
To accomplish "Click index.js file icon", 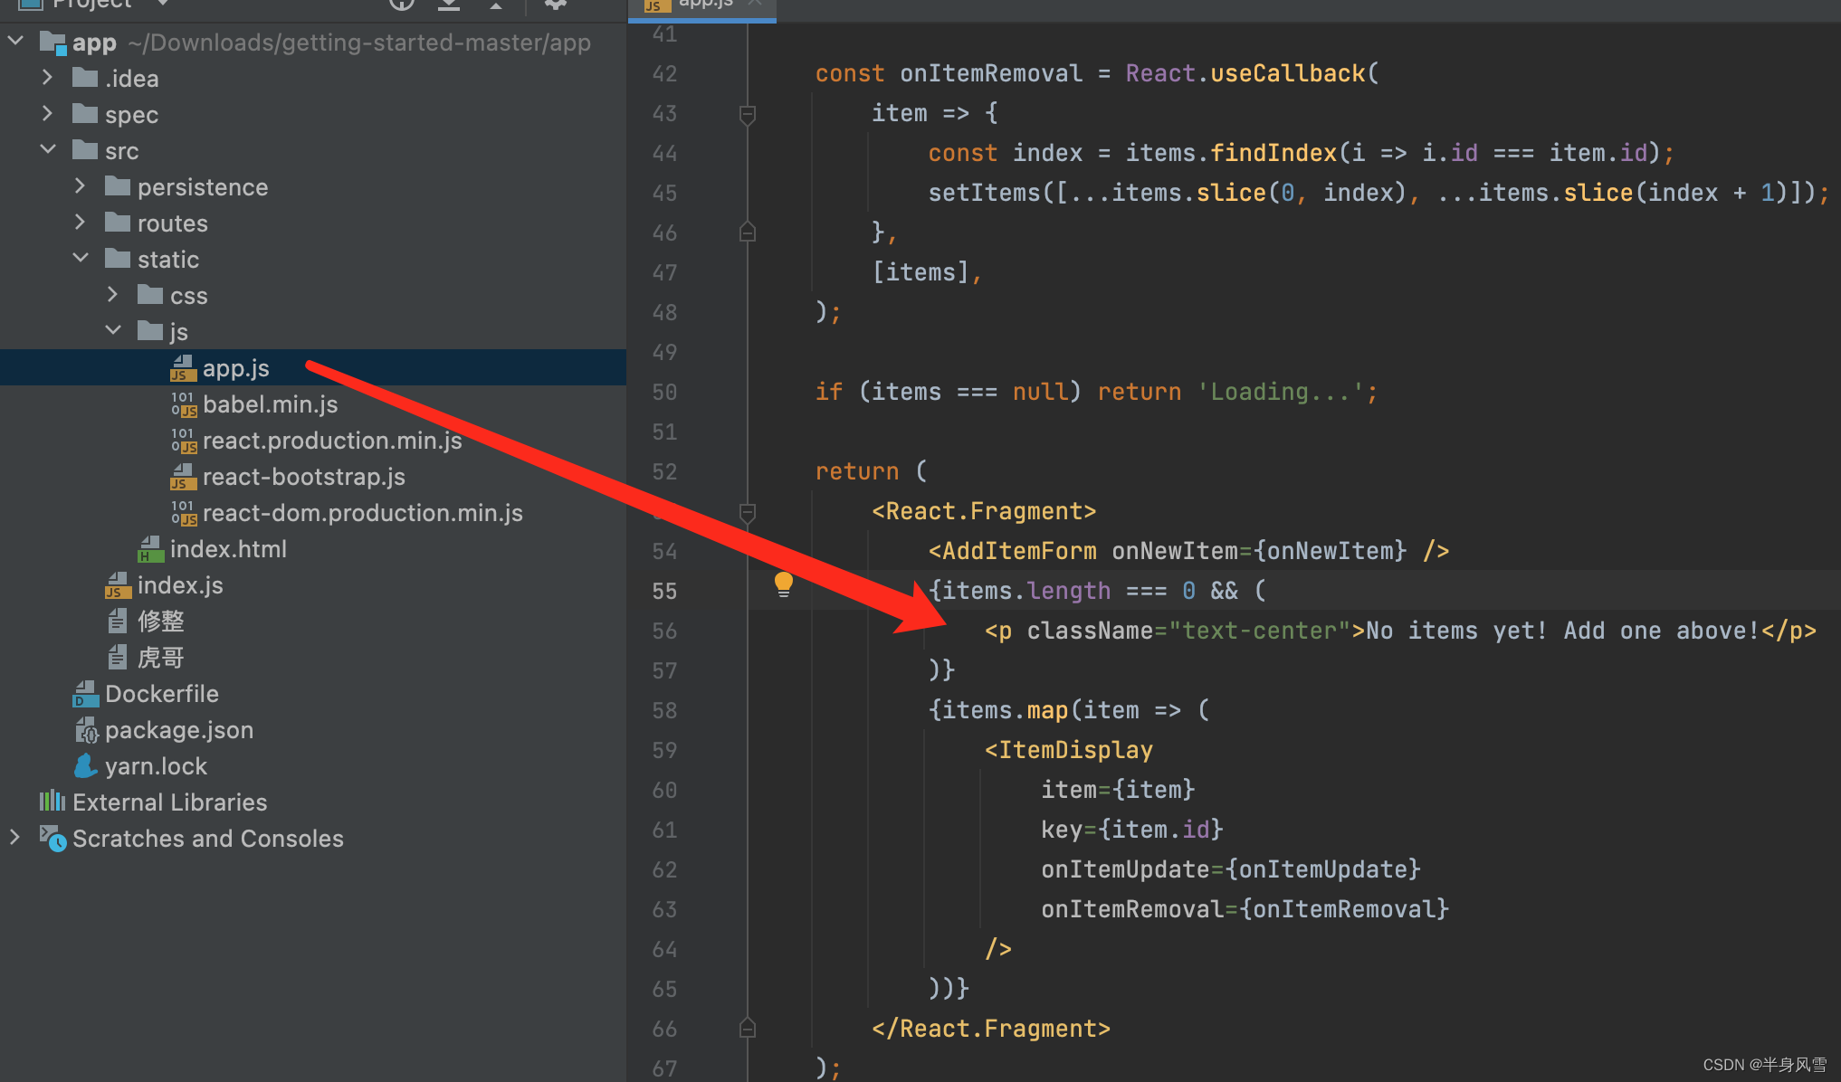I will 118,585.
